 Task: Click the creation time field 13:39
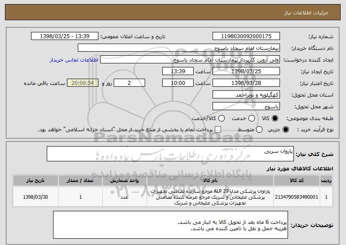(x=178, y=71)
